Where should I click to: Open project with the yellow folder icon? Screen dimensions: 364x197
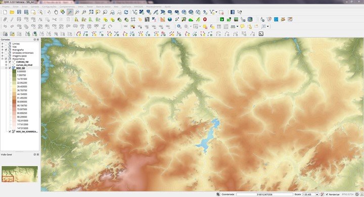tap(12, 12)
